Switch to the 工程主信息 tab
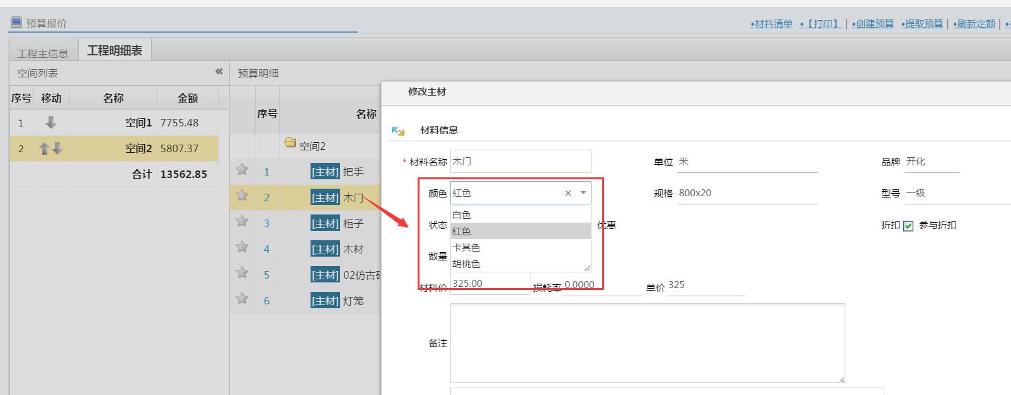1011x395 pixels. pyautogui.click(x=43, y=53)
